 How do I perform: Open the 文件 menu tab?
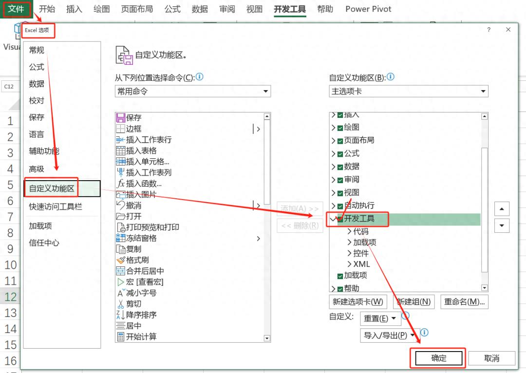(x=16, y=9)
